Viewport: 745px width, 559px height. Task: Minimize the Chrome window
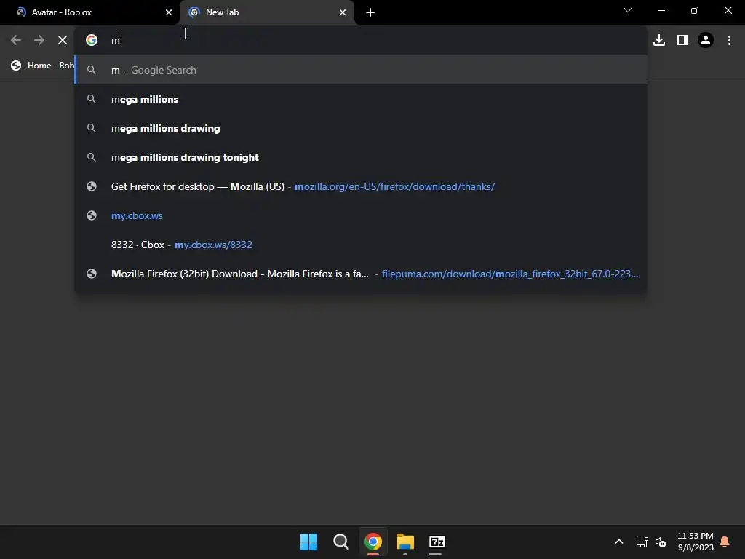661,10
